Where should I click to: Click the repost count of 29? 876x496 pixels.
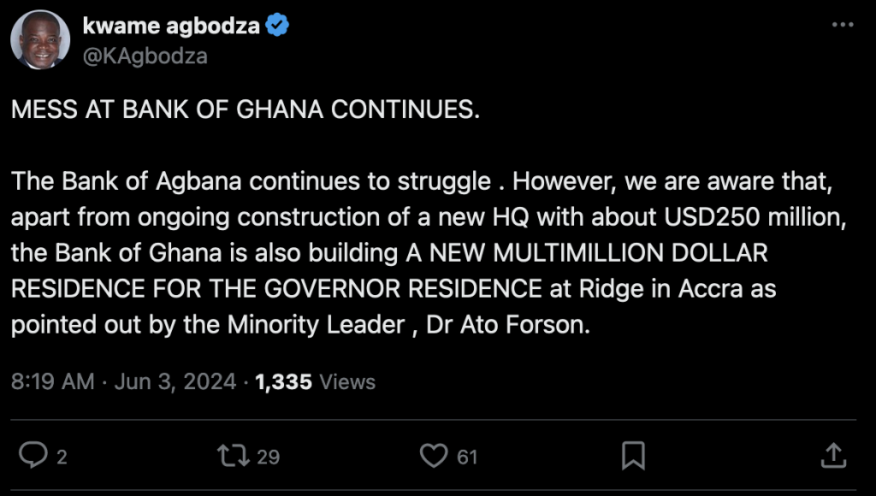click(269, 457)
